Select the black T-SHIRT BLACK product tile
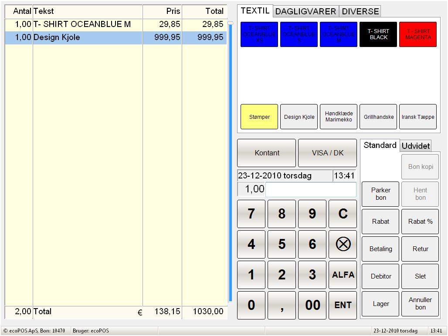This screenshot has height=336, width=448. click(x=378, y=34)
